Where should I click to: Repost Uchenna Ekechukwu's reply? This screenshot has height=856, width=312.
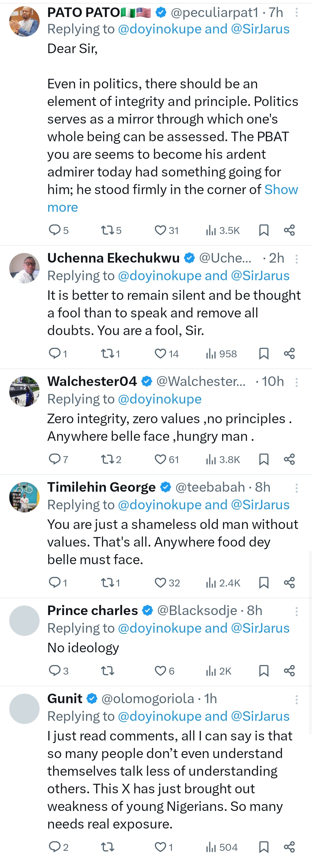point(107,354)
